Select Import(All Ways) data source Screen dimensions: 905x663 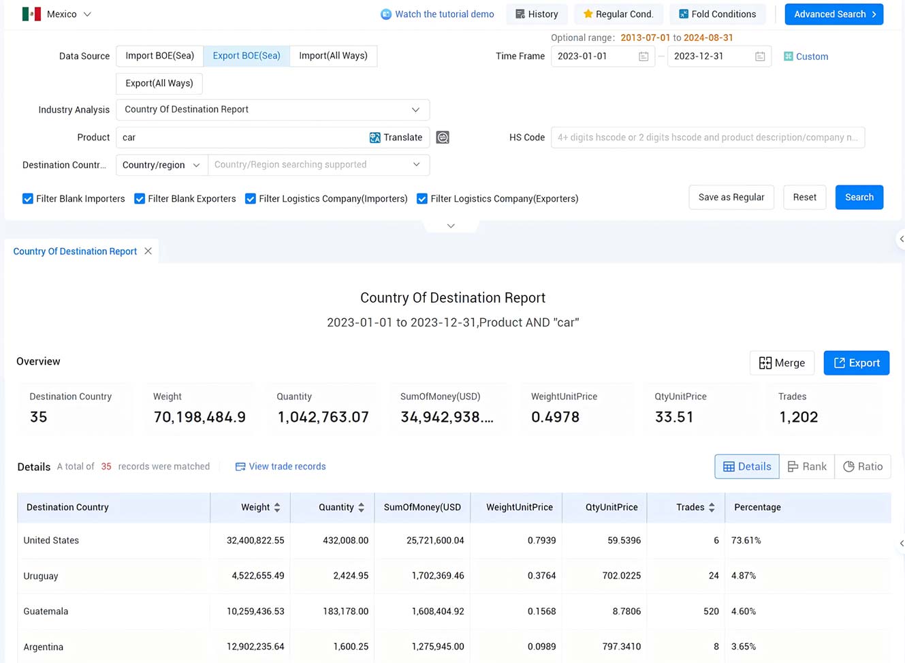pyautogui.click(x=333, y=56)
